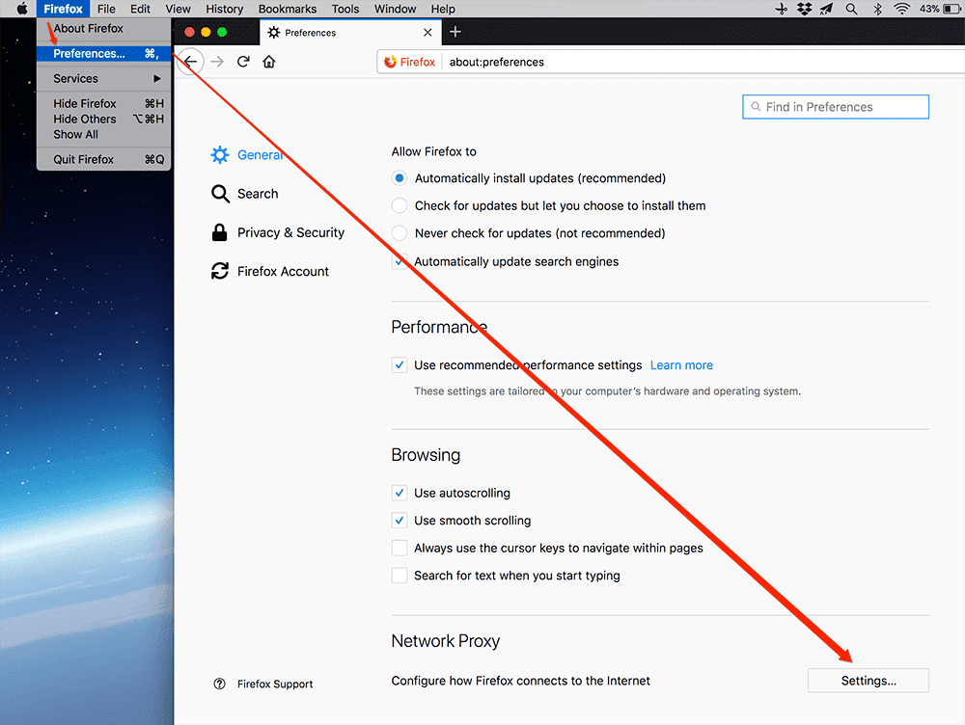Click the forward navigation arrow

tap(217, 62)
